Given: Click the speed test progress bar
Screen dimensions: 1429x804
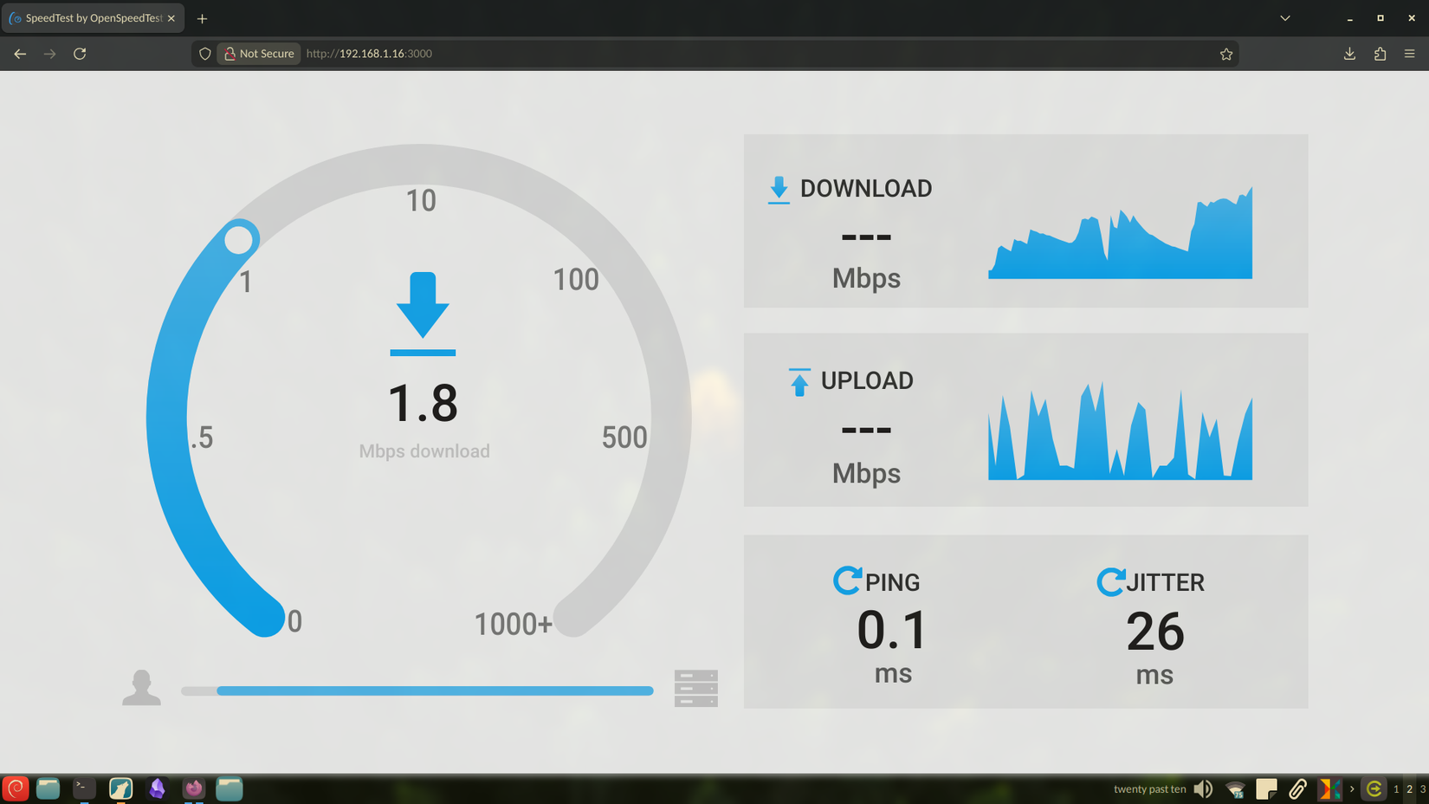Looking at the screenshot, I should tap(417, 690).
